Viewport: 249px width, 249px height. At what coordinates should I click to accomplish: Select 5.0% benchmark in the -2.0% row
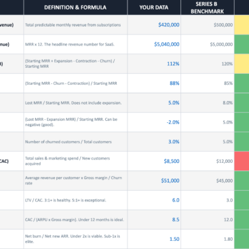tap(208, 122)
